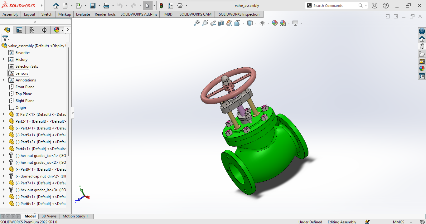Open DisplayManager color ball tab
Viewport: 426px width, 224px height.
(56, 30)
